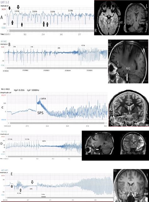Click the HpF 0.016 filter setting
Screen dimensions: 149x202
pos(19,90)
